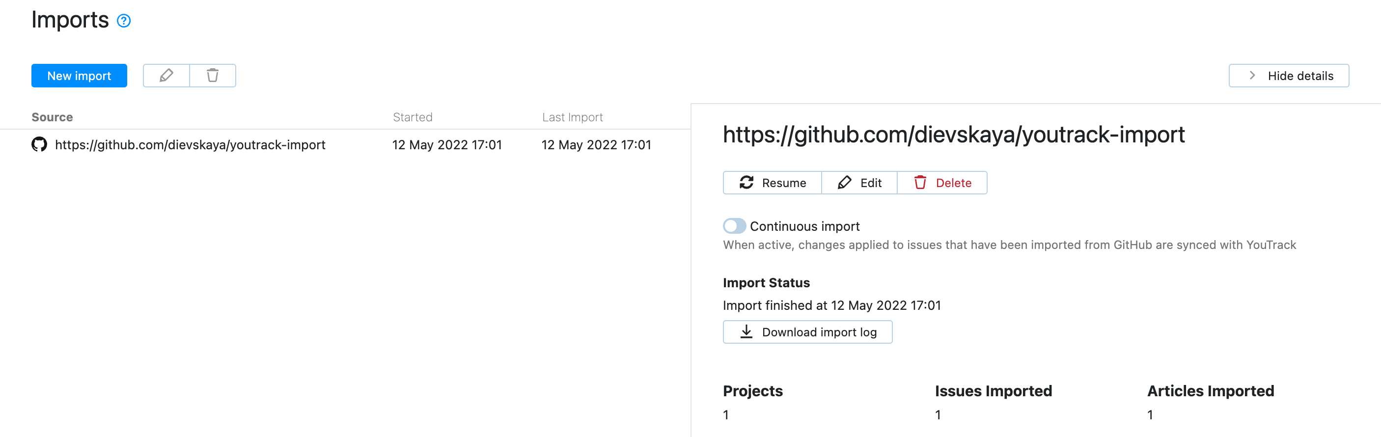This screenshot has width=1381, height=437.
Task: Click the pencil icon inside the Edit button
Action: tap(844, 182)
